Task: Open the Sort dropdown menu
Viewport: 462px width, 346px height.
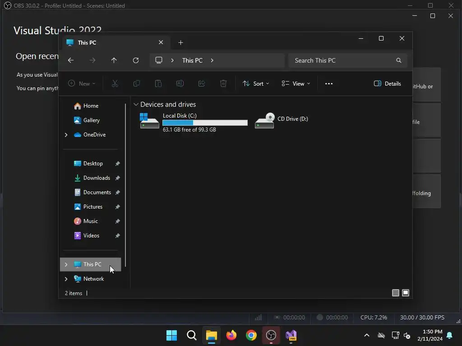Action: (x=256, y=83)
